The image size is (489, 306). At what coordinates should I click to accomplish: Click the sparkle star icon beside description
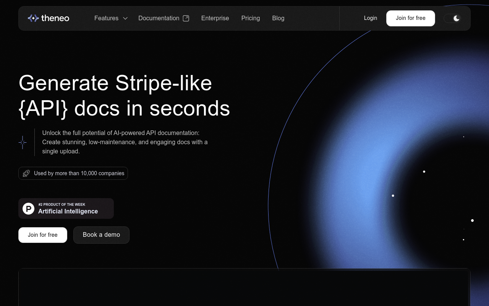pos(23,142)
